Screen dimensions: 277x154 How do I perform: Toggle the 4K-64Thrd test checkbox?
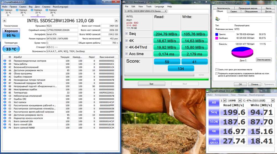point(127,47)
